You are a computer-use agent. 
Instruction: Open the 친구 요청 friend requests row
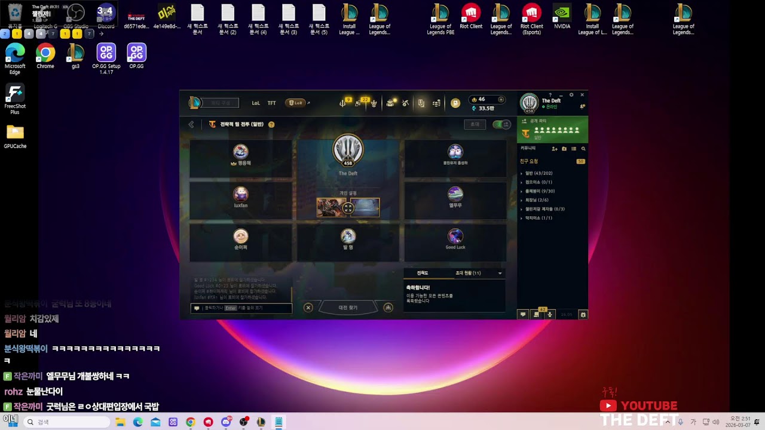point(552,161)
